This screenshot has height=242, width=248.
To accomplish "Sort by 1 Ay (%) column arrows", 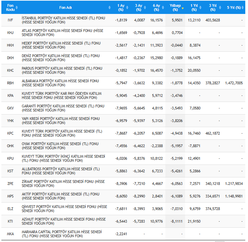I will [x=127, y=7].
